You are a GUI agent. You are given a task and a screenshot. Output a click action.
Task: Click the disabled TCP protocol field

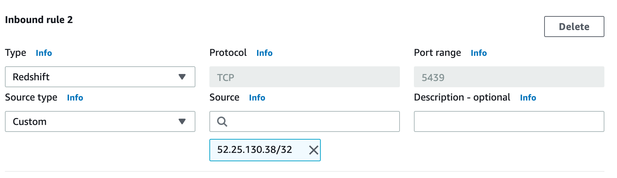point(304,77)
